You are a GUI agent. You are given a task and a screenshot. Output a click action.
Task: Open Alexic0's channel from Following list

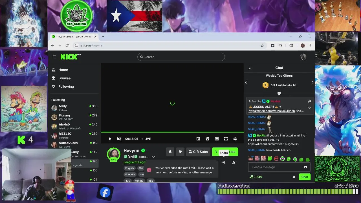(74, 126)
